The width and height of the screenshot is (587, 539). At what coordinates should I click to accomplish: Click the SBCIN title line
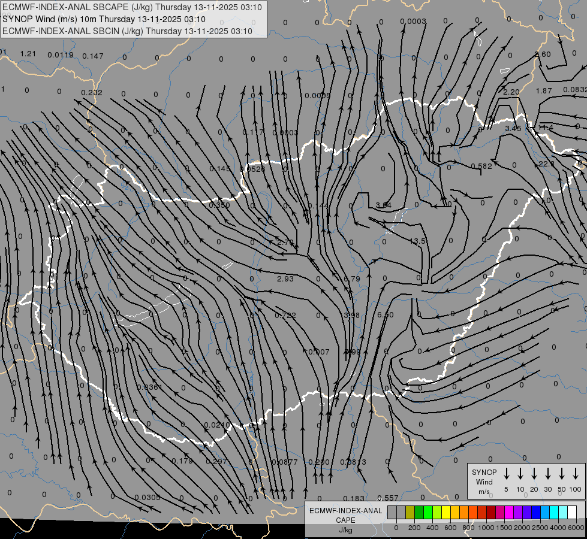click(x=127, y=31)
